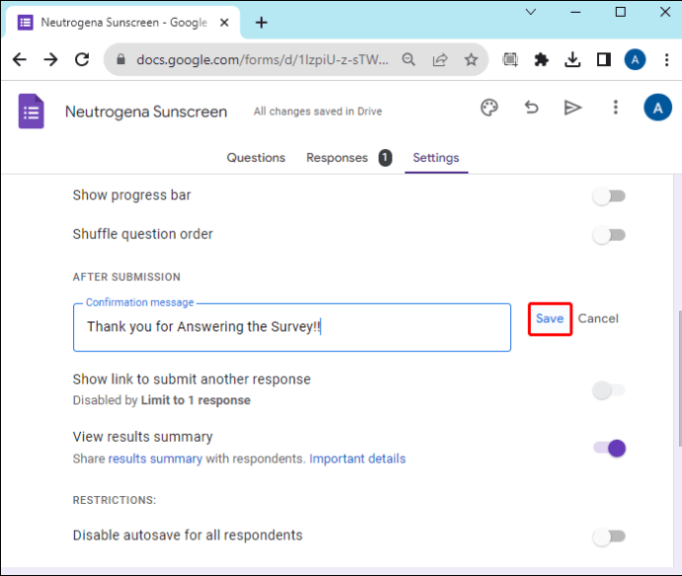Maximize the browser window
This screenshot has height=576, width=682.
tap(621, 12)
